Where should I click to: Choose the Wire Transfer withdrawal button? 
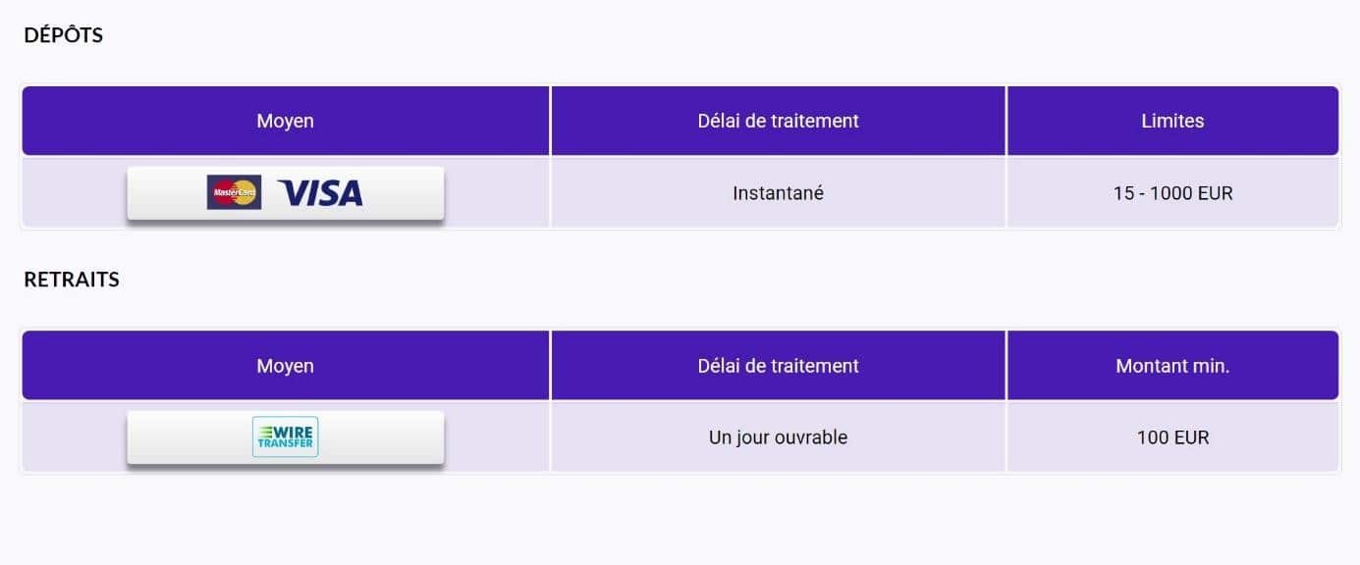(285, 437)
